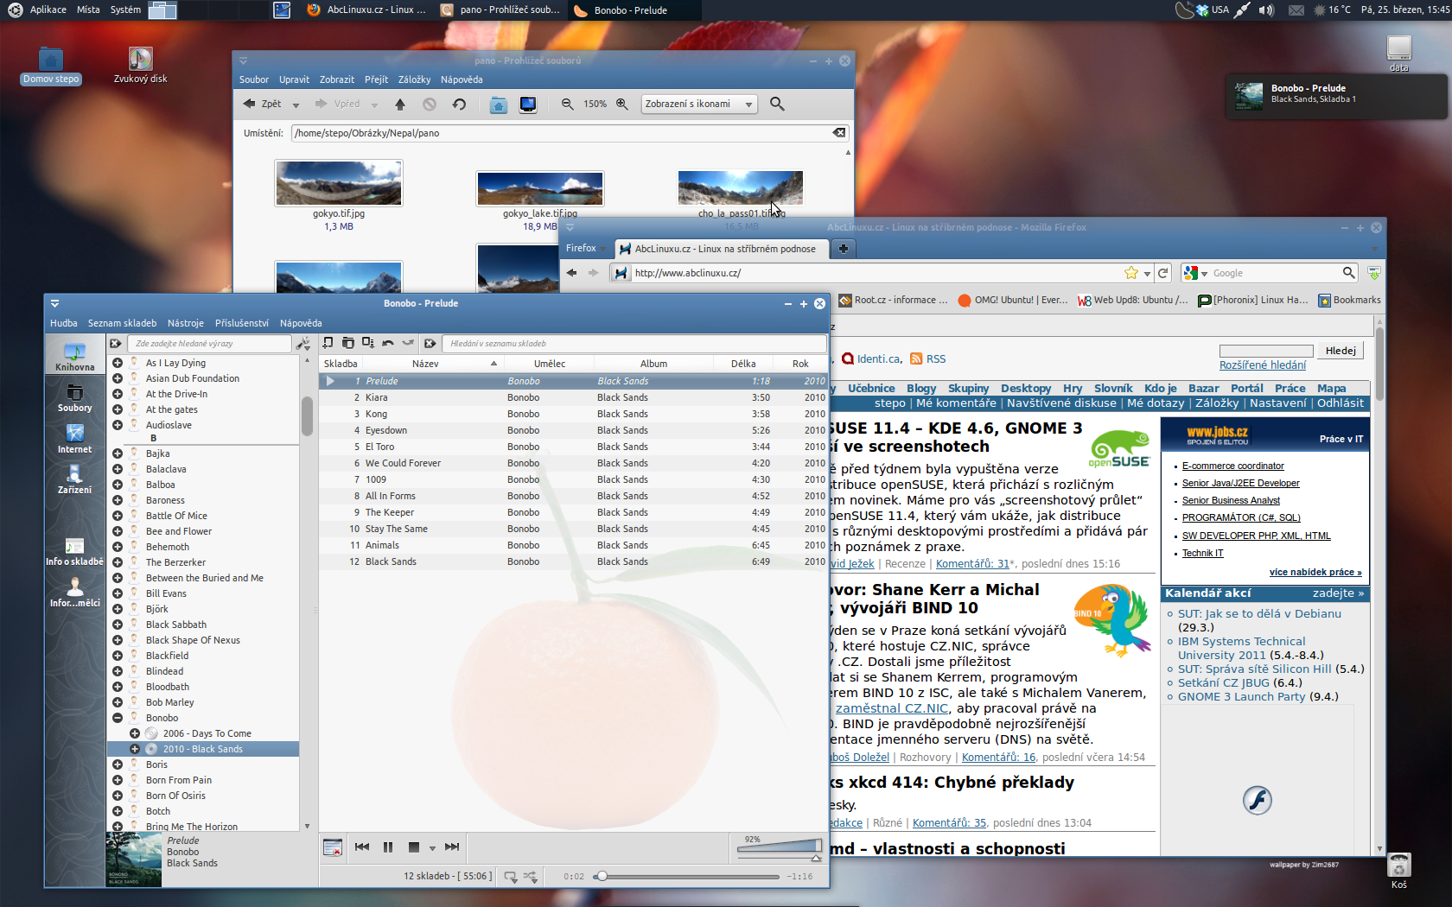
Task: Open the Seznam skladeb menu
Action: [x=122, y=323]
